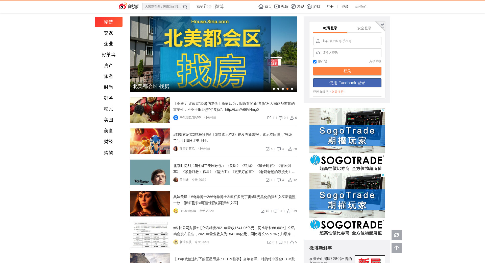Click the orange 登录 button
Image resolution: width=485 pixels, height=263 pixels.
tap(347, 71)
